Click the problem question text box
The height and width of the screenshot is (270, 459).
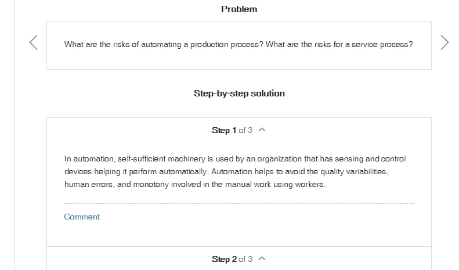point(239,45)
